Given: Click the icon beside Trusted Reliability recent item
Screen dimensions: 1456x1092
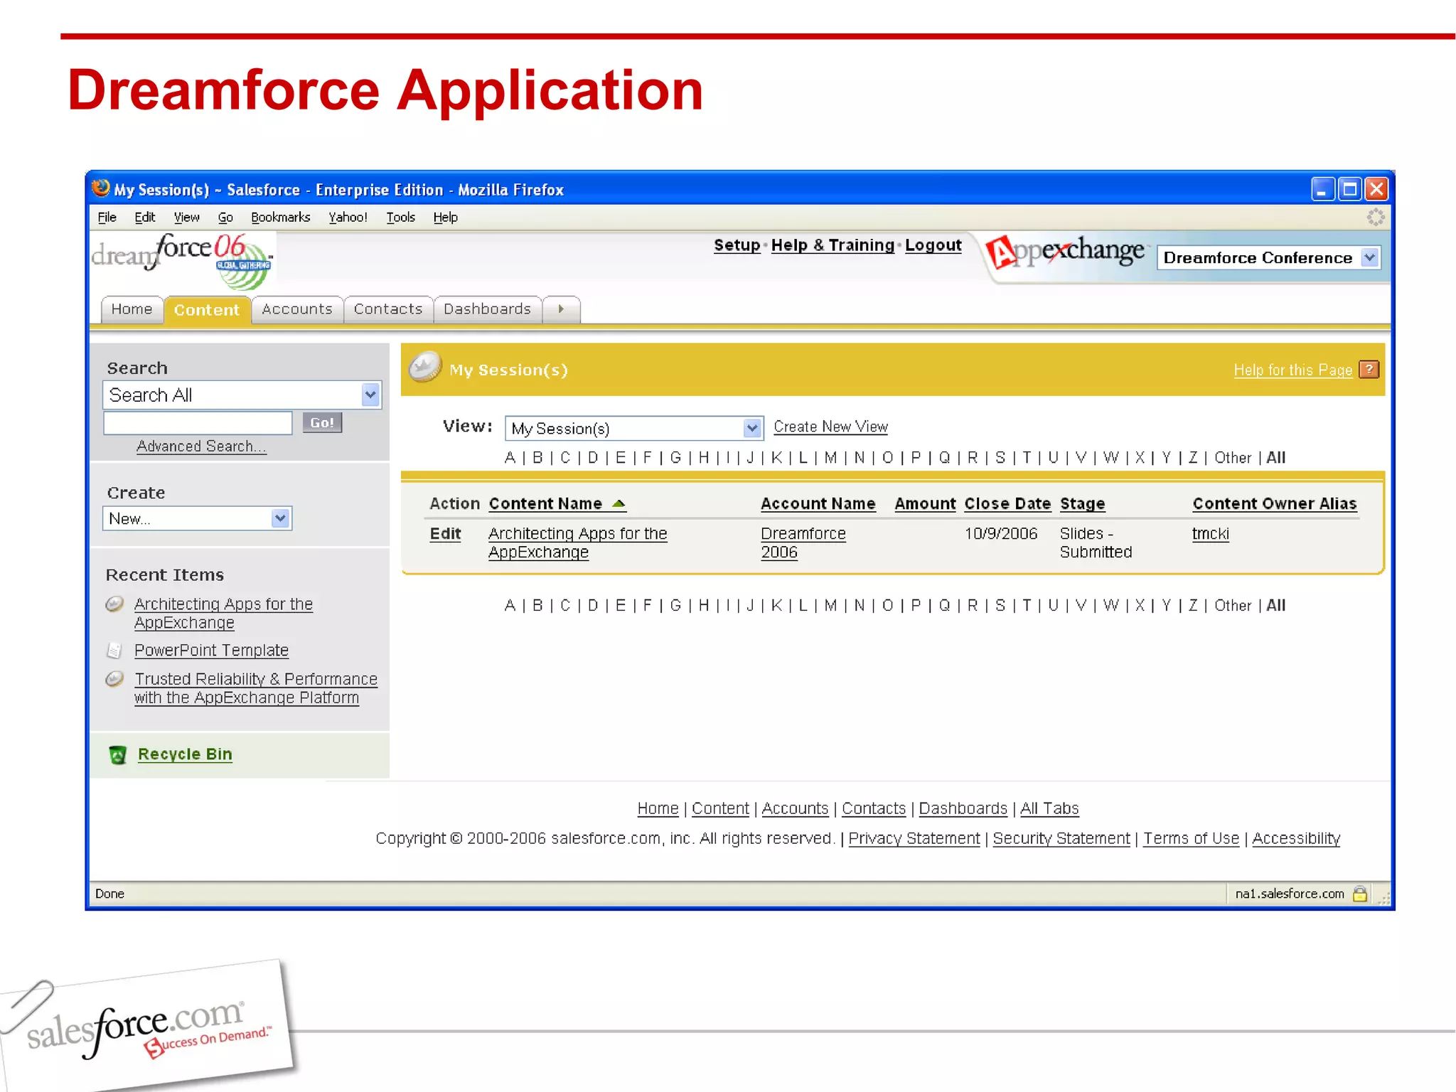Looking at the screenshot, I should 114,679.
